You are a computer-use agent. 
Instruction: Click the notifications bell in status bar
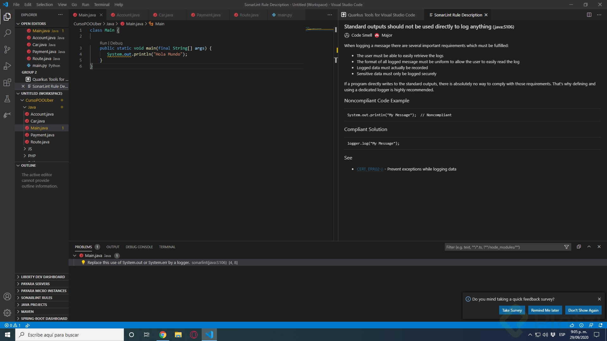(x=601, y=325)
